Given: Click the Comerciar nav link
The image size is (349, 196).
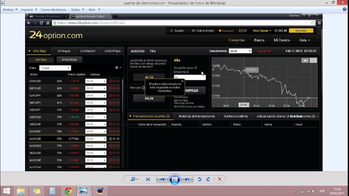Looking at the screenshot, I should (x=237, y=40).
